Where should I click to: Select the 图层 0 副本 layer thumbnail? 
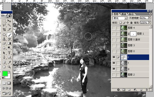[124, 39]
